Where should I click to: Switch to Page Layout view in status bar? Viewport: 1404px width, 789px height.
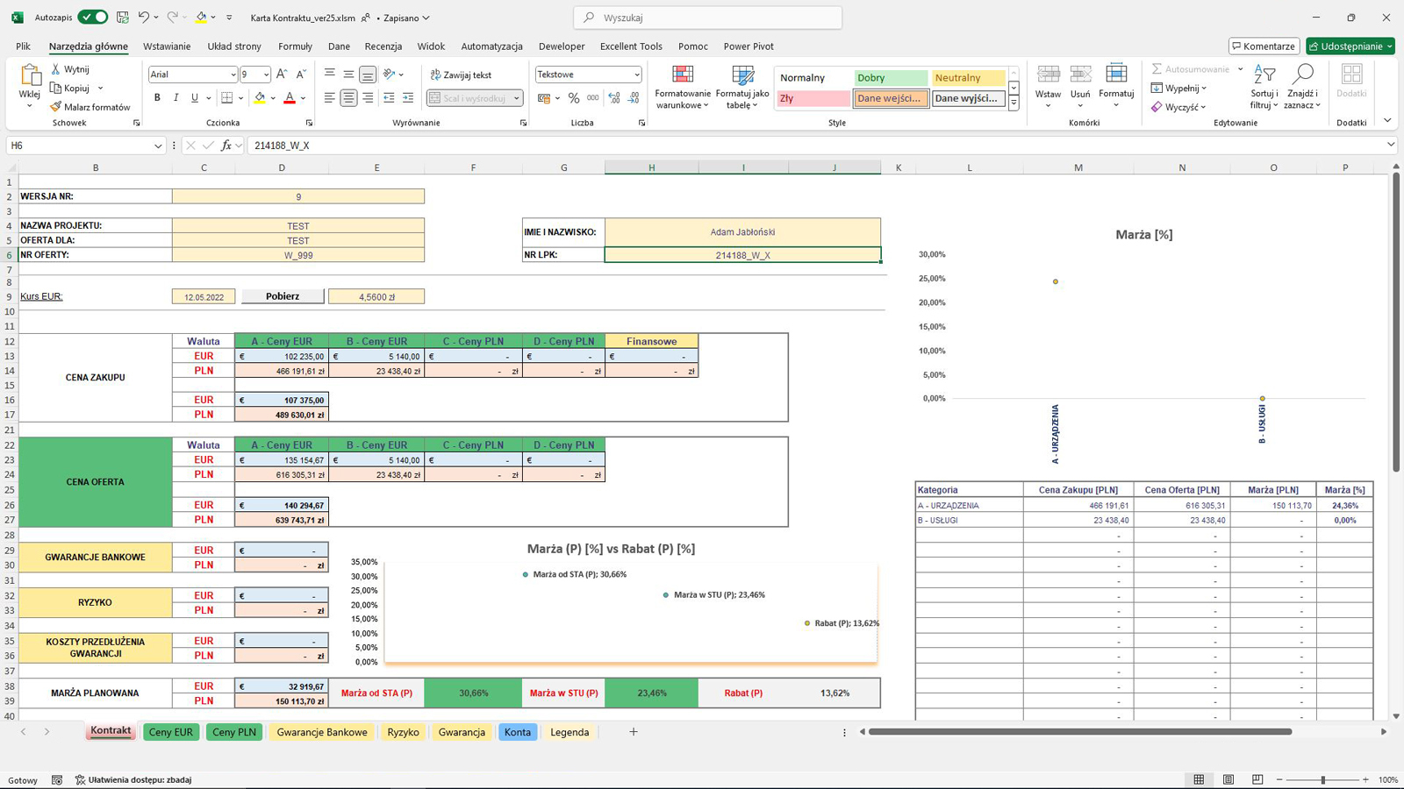tap(1228, 779)
